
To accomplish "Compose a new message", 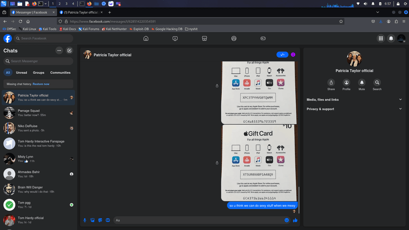I will [70, 51].
